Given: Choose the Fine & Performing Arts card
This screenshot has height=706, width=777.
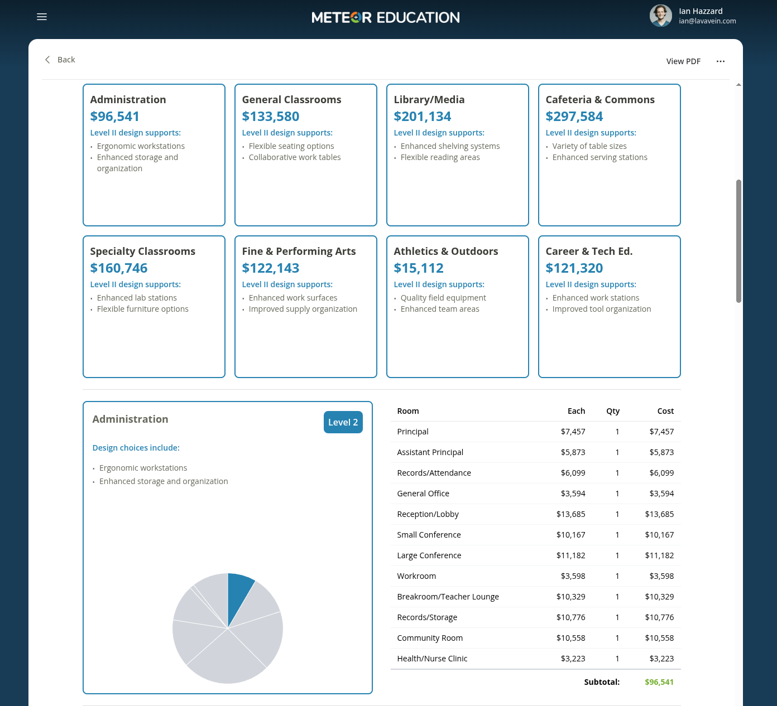Looking at the screenshot, I should click(x=306, y=307).
